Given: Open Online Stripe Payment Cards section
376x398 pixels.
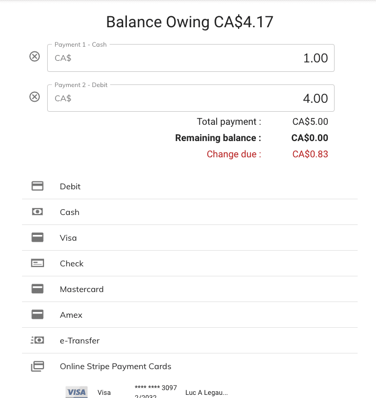Looking at the screenshot, I should click(x=115, y=366).
